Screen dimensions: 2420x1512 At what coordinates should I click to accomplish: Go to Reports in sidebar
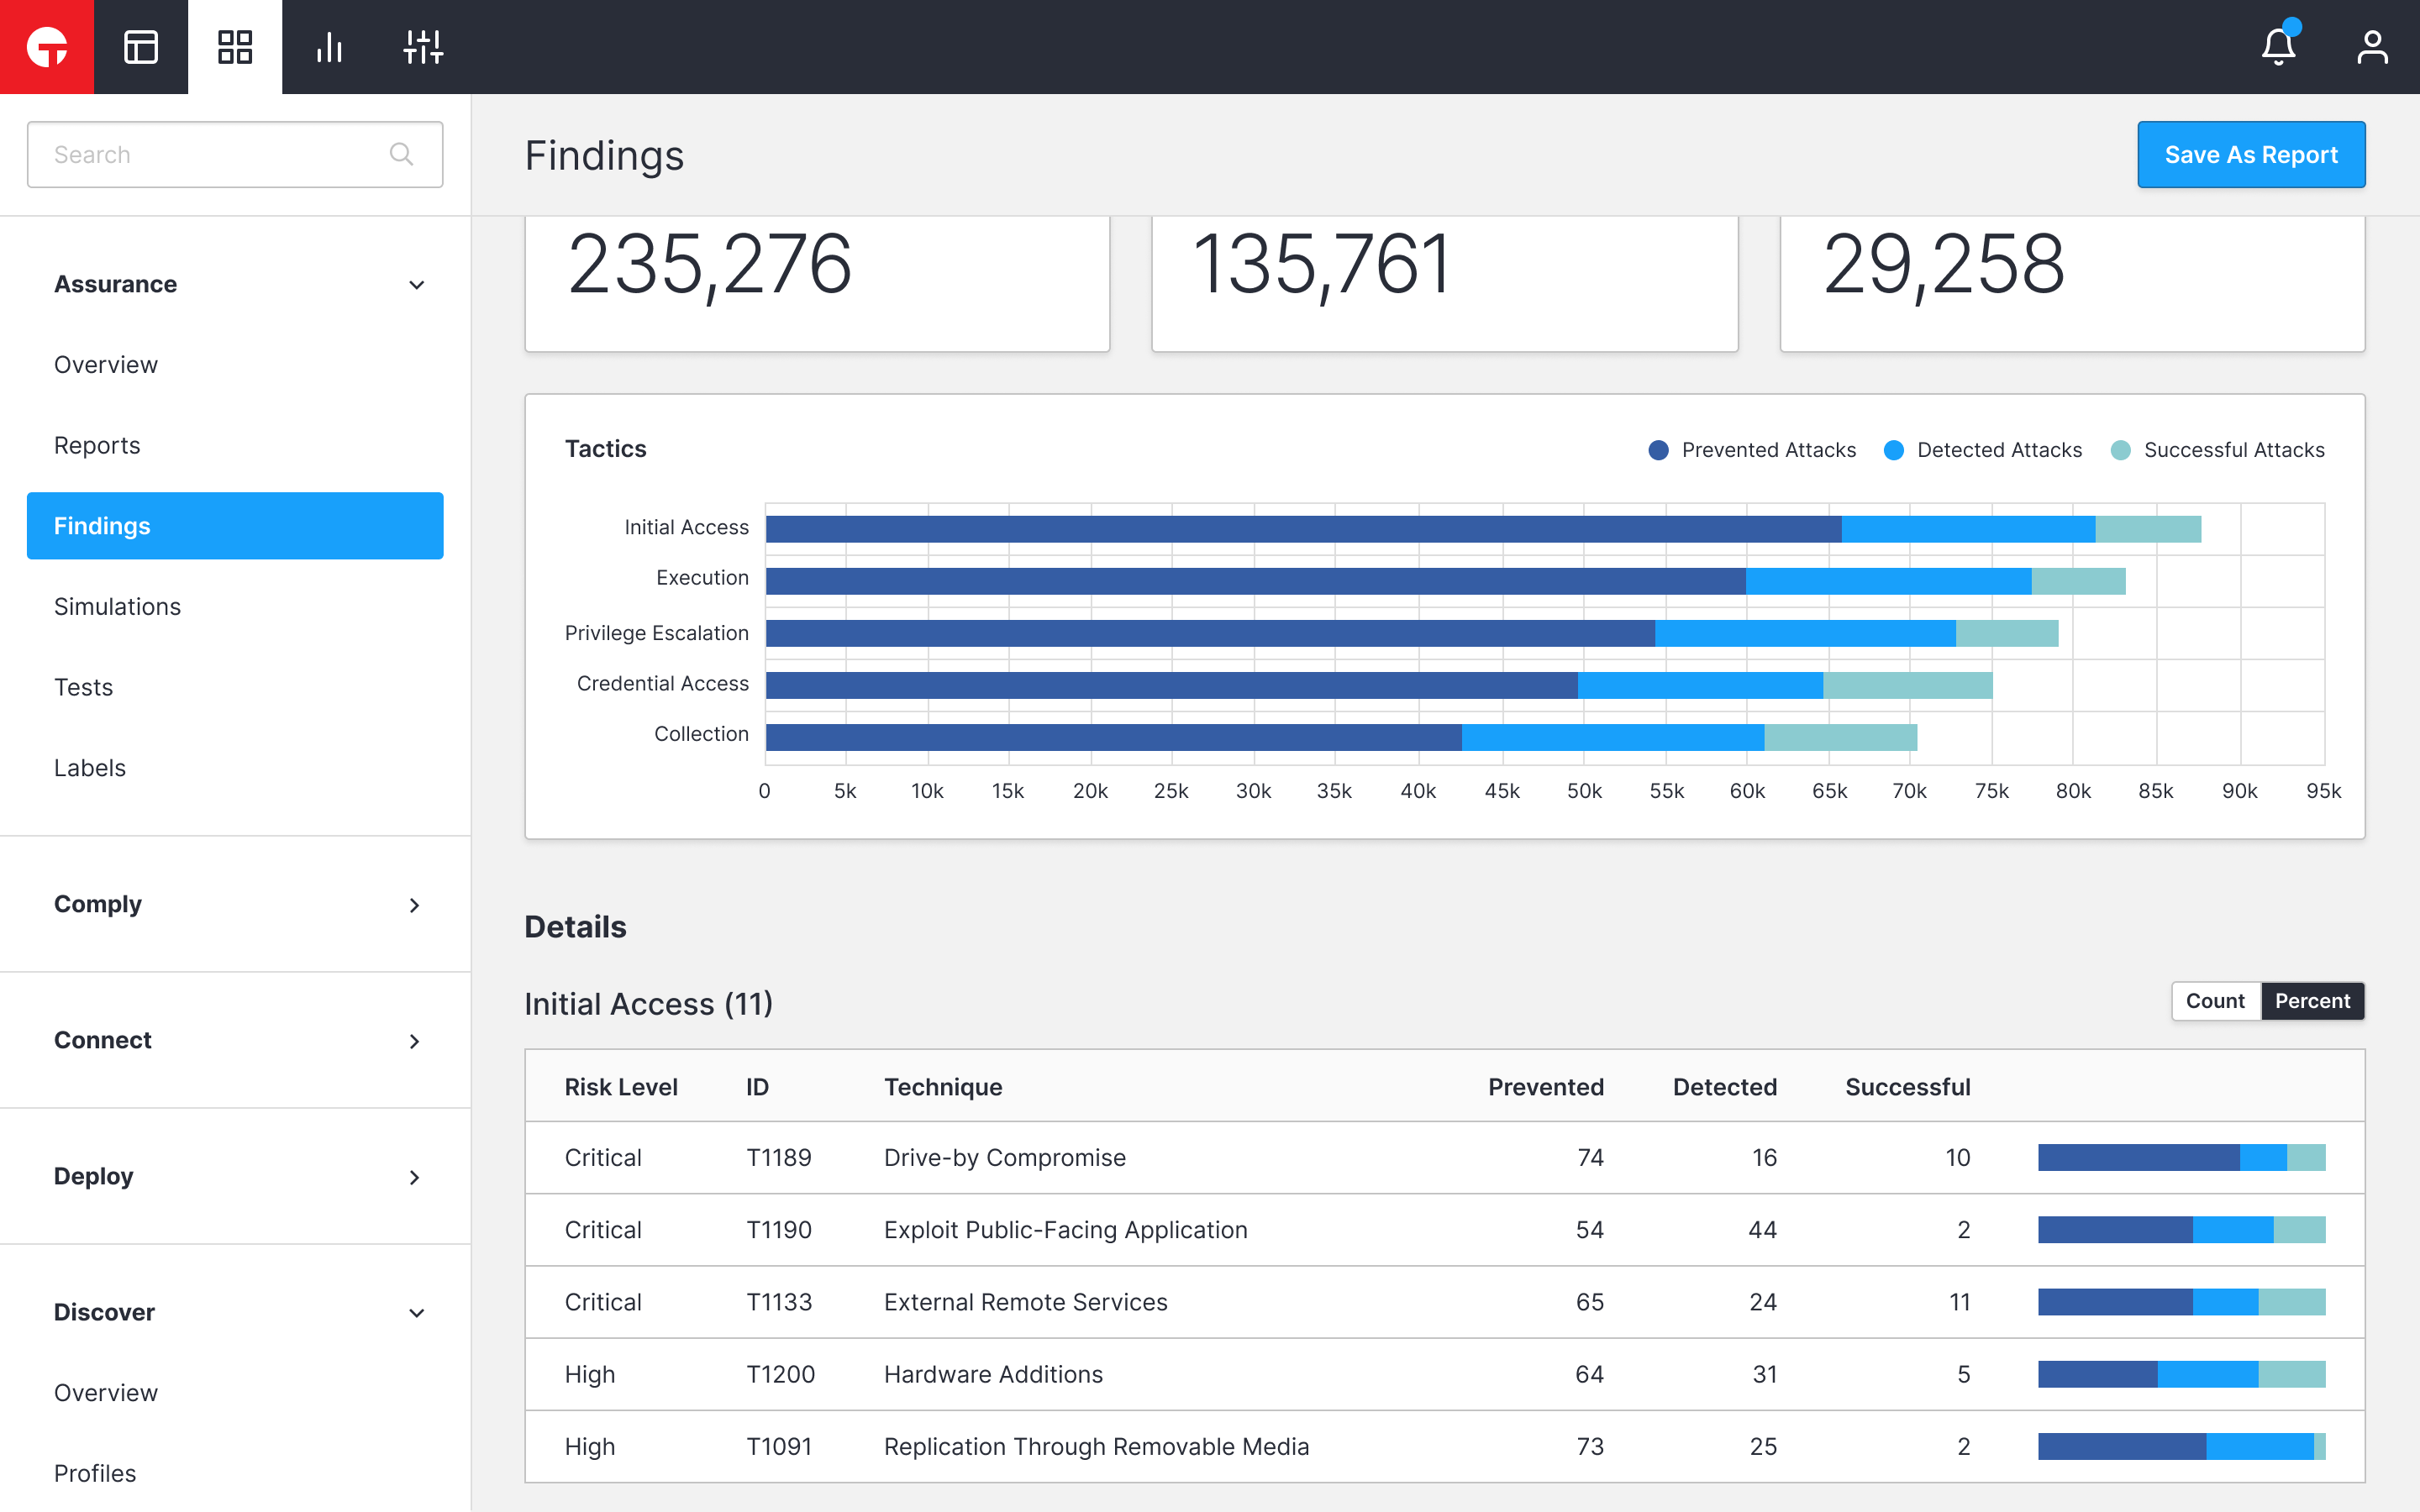point(97,446)
